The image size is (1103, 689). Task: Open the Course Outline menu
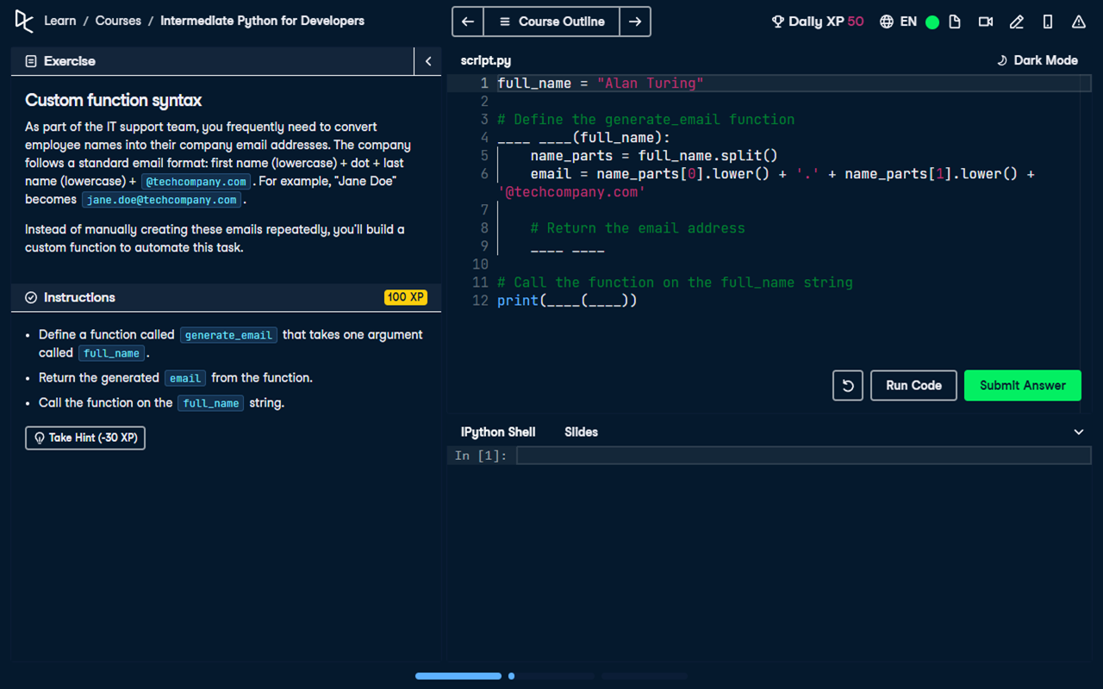click(551, 22)
